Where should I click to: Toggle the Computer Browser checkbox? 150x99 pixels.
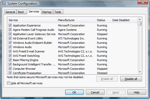(10, 69)
